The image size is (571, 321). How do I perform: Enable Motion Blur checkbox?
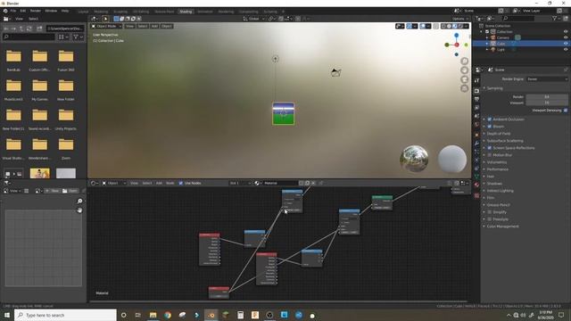click(x=490, y=155)
